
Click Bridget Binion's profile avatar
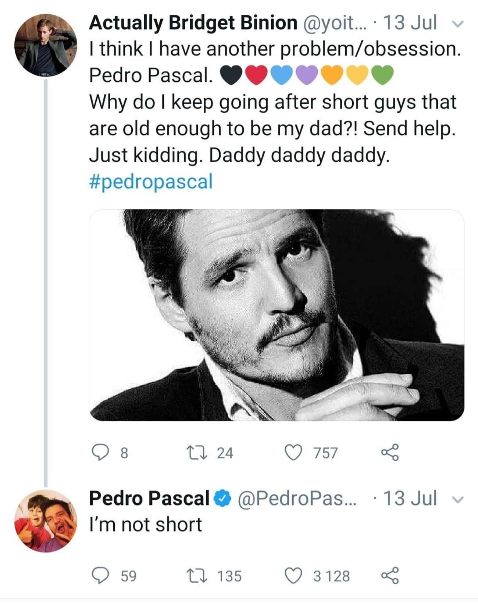tap(46, 45)
